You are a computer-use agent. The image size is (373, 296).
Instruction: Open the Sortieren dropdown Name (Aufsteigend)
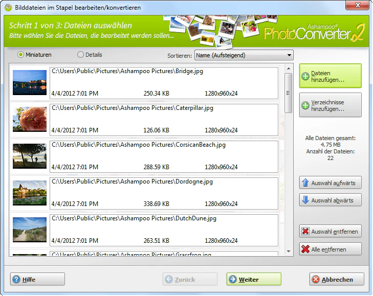coord(244,55)
